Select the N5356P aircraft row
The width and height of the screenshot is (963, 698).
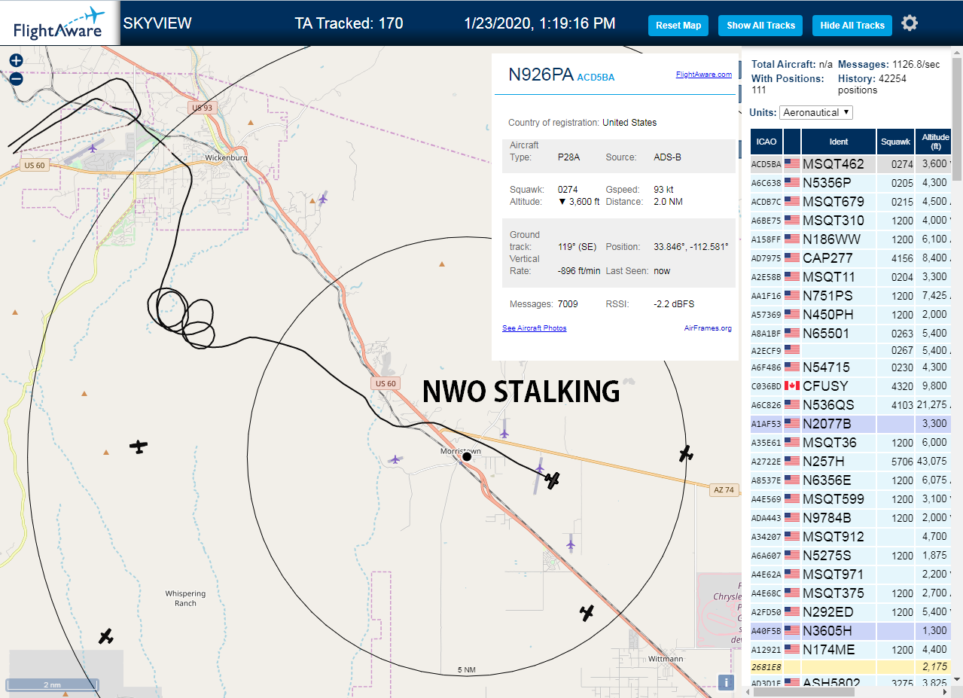[x=852, y=182]
